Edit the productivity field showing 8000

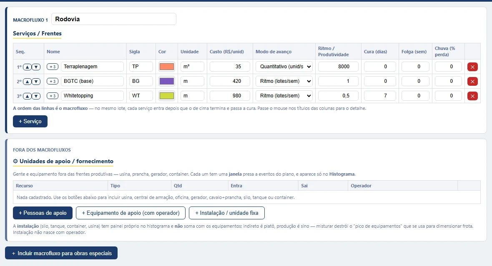tap(338, 67)
